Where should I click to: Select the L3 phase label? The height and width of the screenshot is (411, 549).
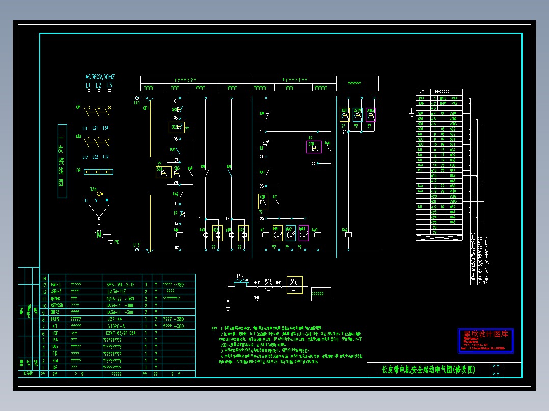tap(109, 85)
